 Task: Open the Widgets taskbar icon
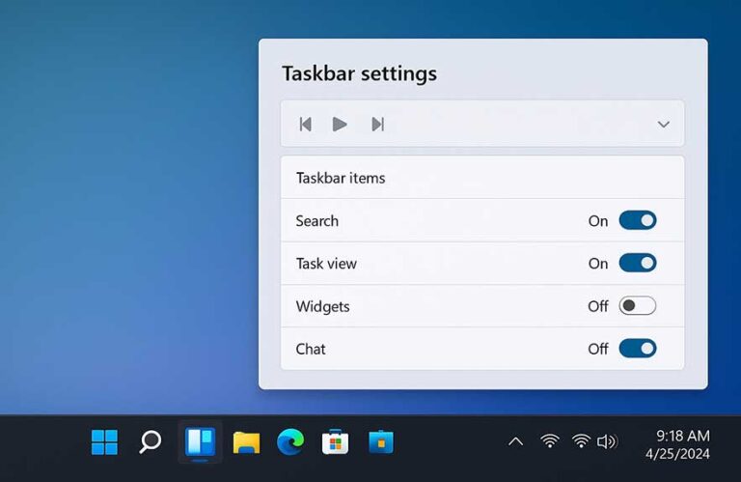[201, 442]
